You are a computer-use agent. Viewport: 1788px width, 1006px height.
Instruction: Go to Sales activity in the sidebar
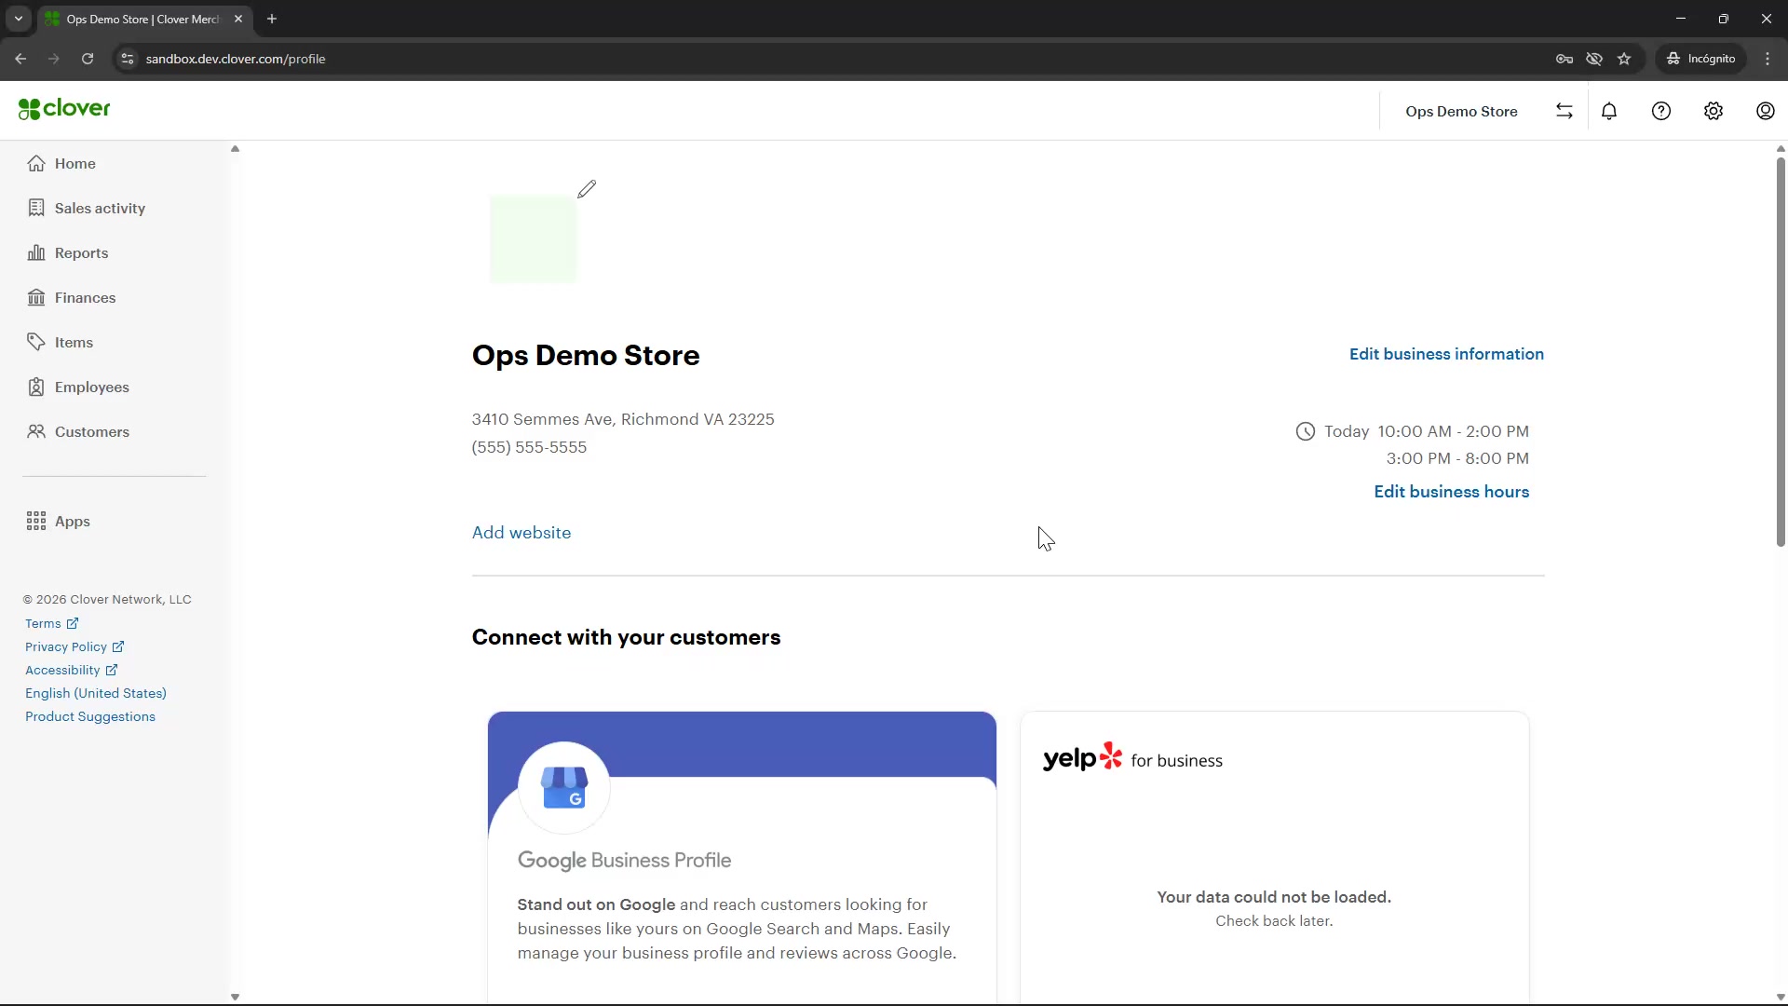[100, 208]
